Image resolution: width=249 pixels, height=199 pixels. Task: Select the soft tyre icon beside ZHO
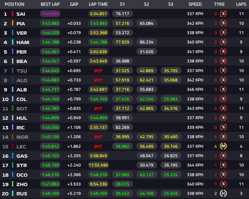[x=223, y=184]
